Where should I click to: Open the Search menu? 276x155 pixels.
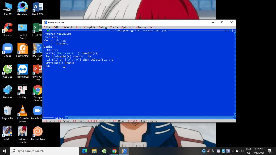pos(68,27)
